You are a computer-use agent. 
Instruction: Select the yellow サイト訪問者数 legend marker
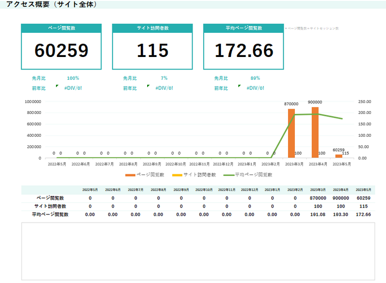(x=177, y=175)
